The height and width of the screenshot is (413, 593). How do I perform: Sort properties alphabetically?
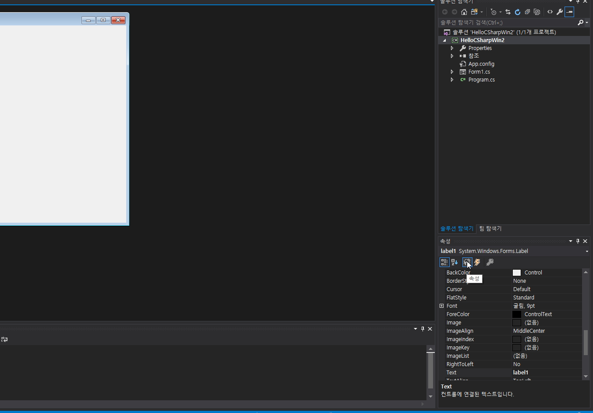[x=455, y=262]
